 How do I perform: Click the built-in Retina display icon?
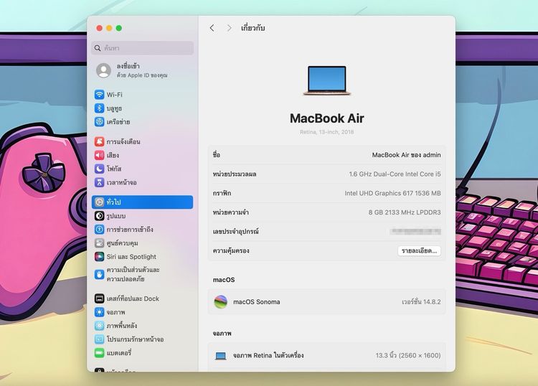[221, 356]
